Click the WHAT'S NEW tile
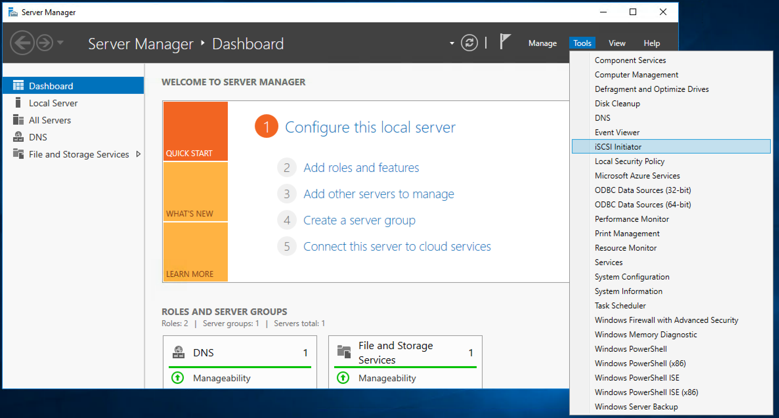This screenshot has height=418, width=779. (195, 192)
